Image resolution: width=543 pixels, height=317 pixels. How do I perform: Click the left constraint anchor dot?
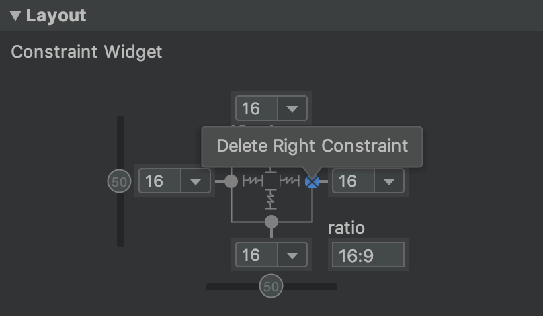coord(231,181)
